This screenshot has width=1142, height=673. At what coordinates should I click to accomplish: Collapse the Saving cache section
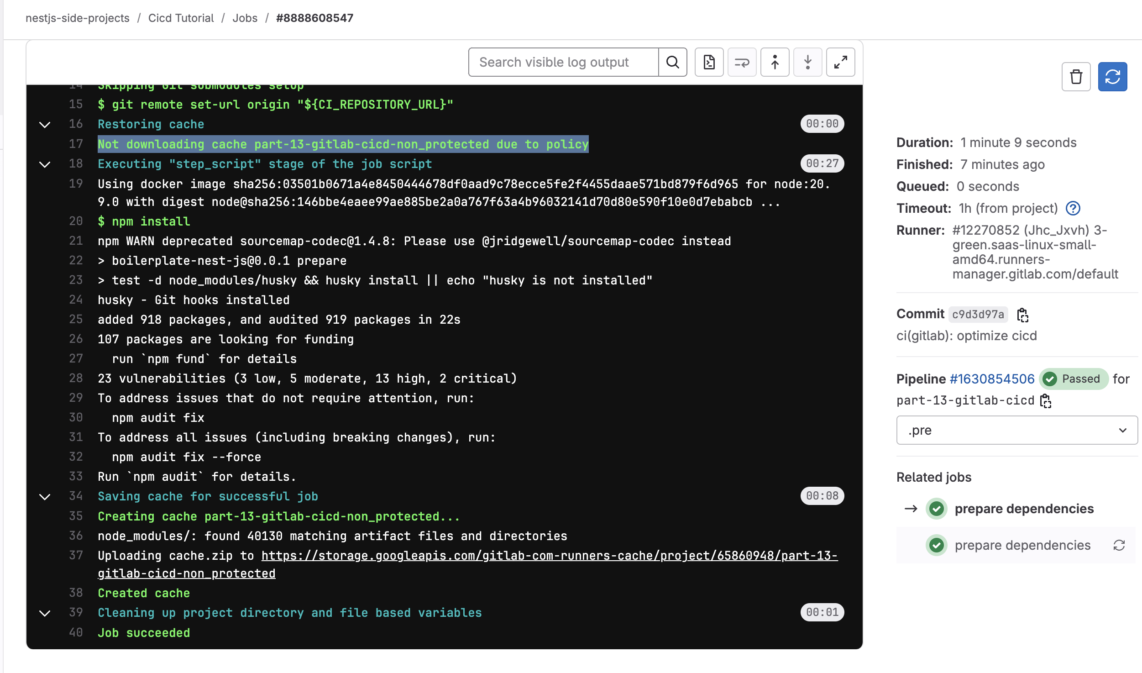tap(45, 496)
